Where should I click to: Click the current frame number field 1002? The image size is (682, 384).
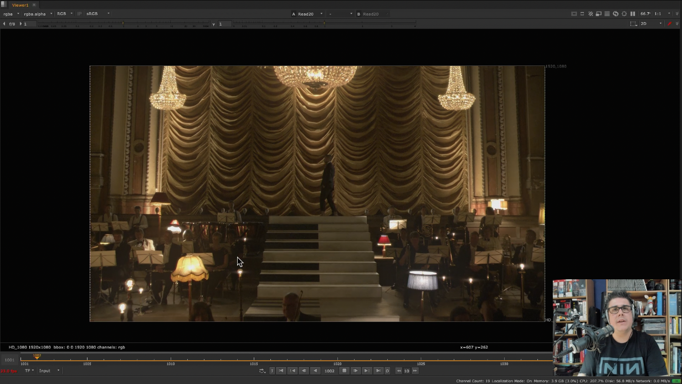point(330,371)
